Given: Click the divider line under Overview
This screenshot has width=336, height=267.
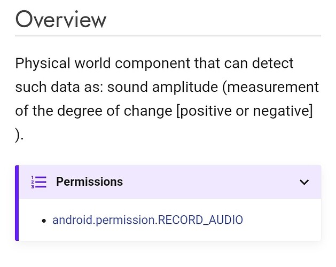Looking at the screenshot, I should 168,36.
